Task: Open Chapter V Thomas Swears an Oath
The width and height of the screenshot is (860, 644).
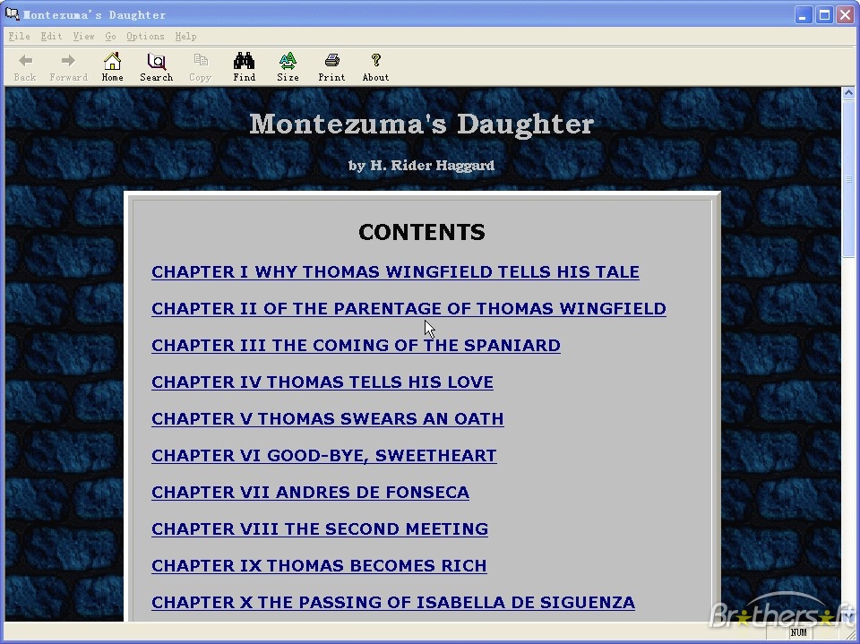Action: click(x=328, y=419)
